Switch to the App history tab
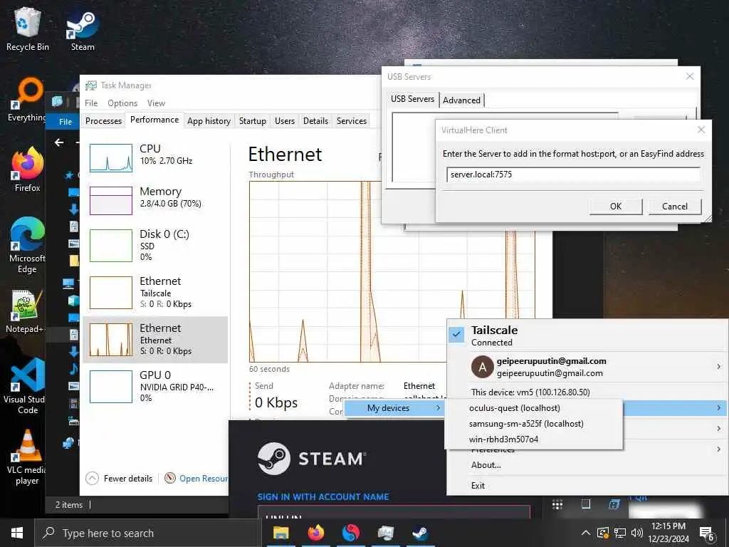Screen dimensions: 729x547 pos(209,121)
